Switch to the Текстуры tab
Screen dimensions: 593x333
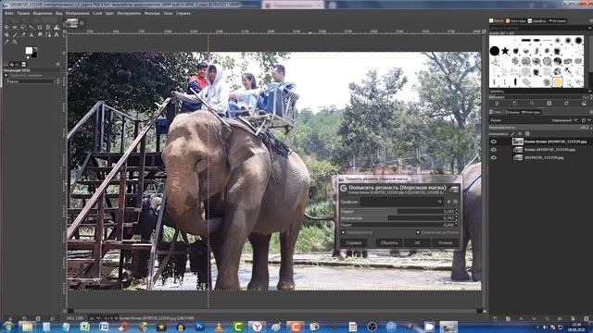click(x=515, y=20)
